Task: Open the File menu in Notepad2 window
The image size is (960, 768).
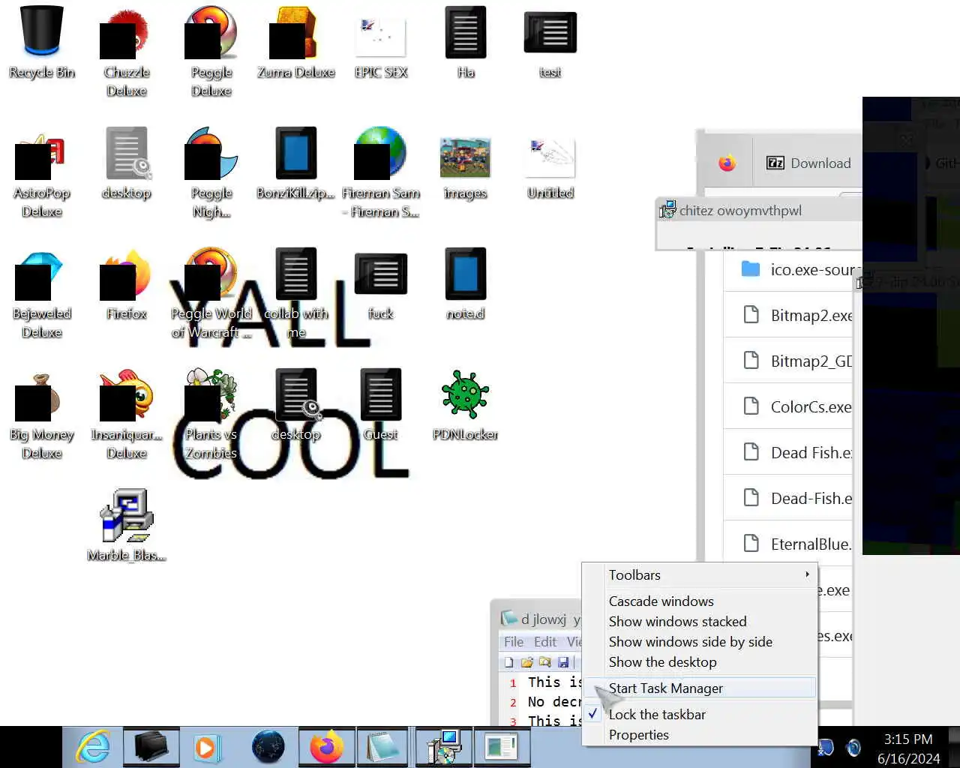Action: click(x=514, y=642)
